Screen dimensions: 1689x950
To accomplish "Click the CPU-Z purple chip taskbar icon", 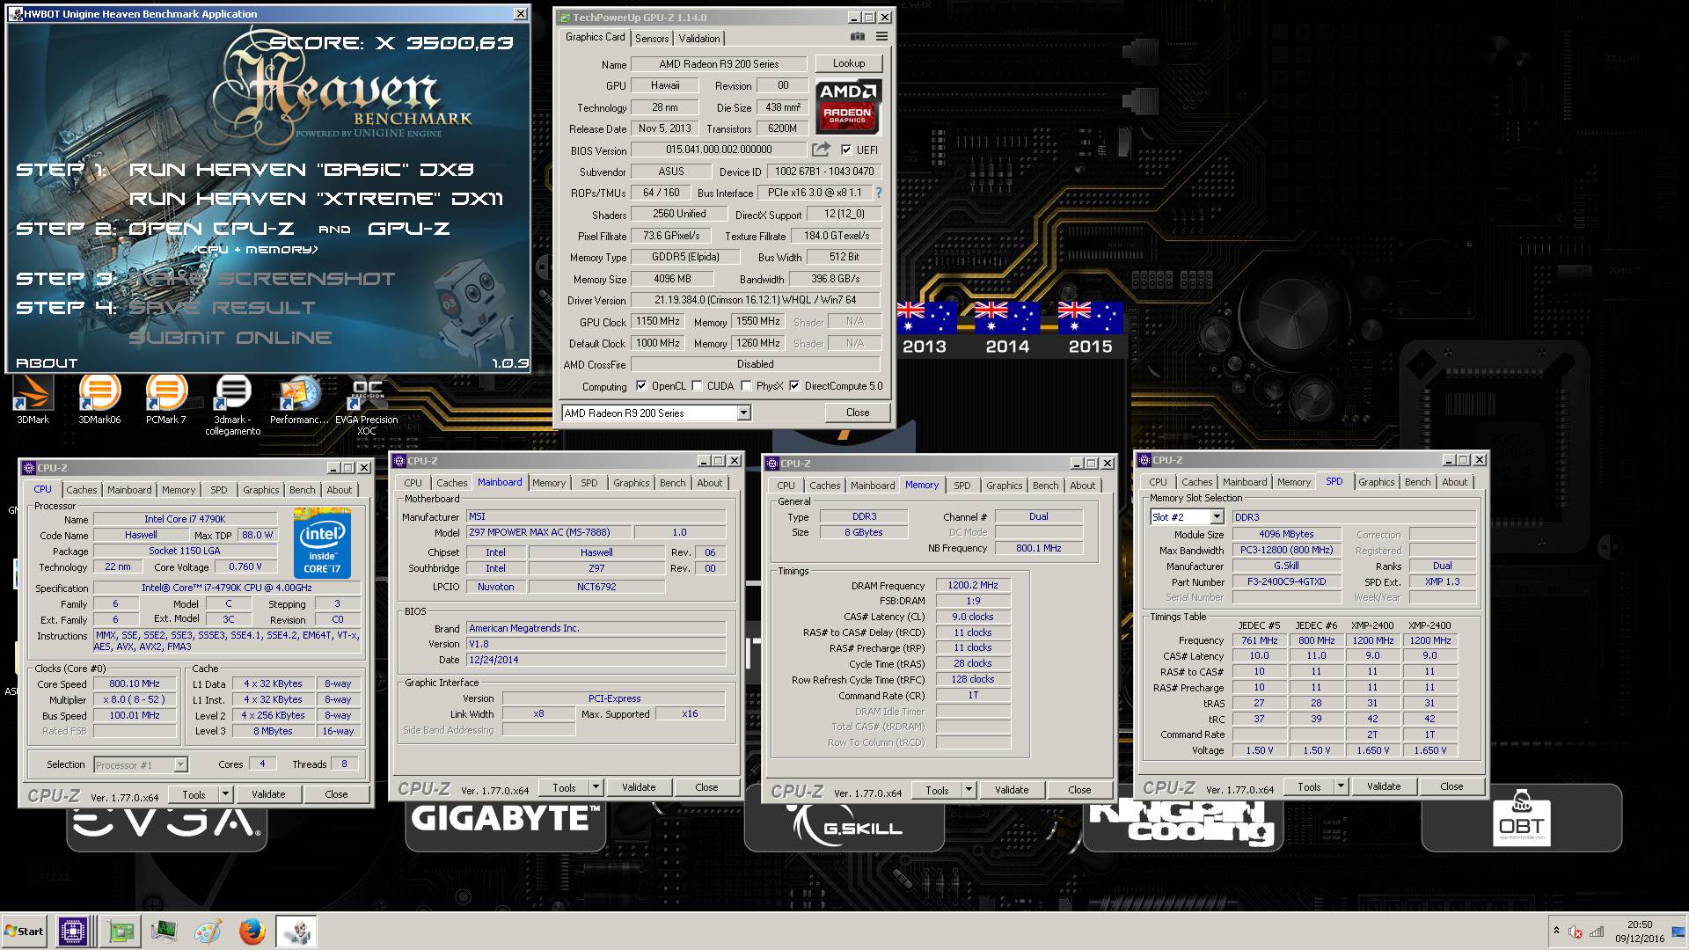I will coord(73,932).
